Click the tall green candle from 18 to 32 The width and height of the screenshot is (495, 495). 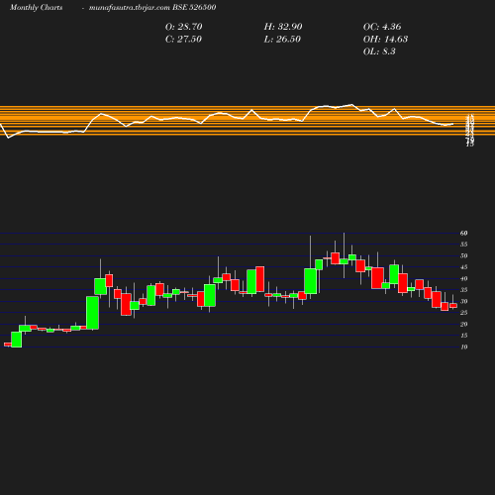92,313
